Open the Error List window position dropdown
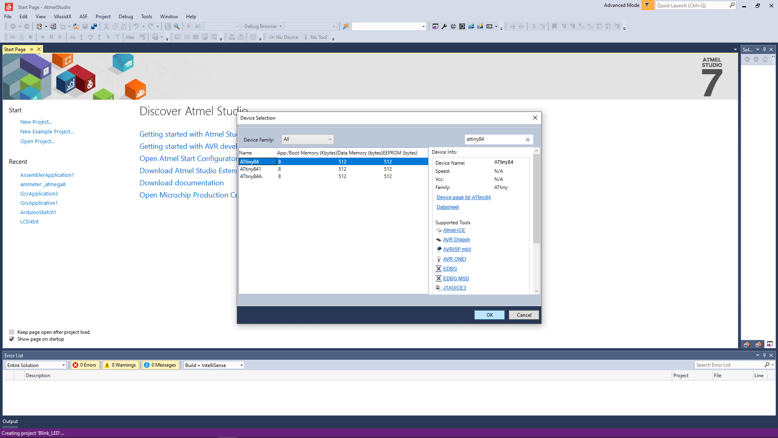This screenshot has width=778, height=438. [757, 355]
